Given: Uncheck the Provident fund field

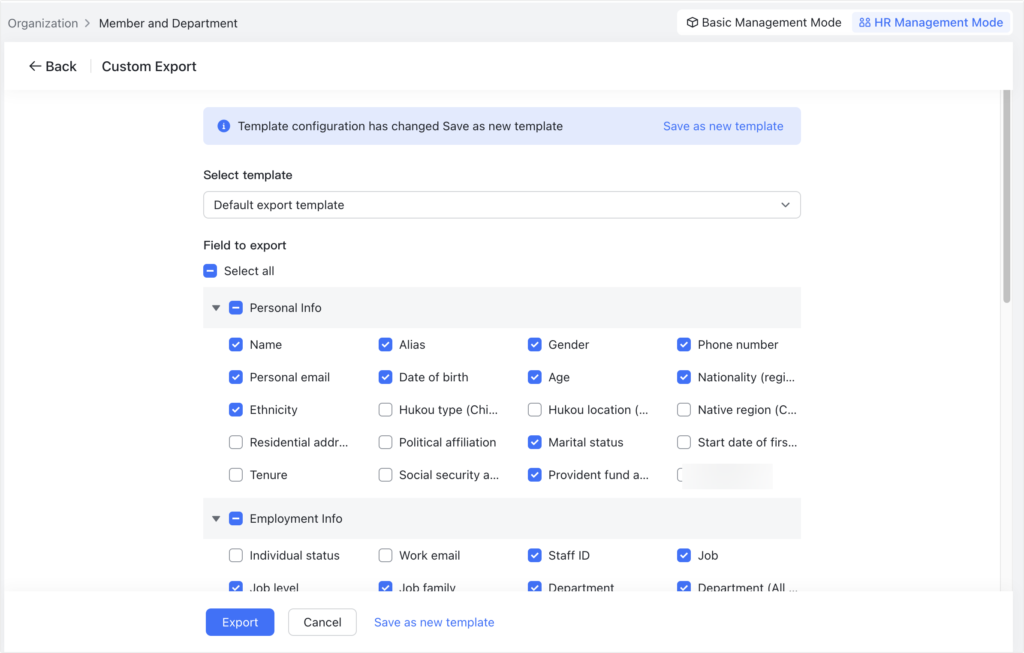Looking at the screenshot, I should point(535,475).
